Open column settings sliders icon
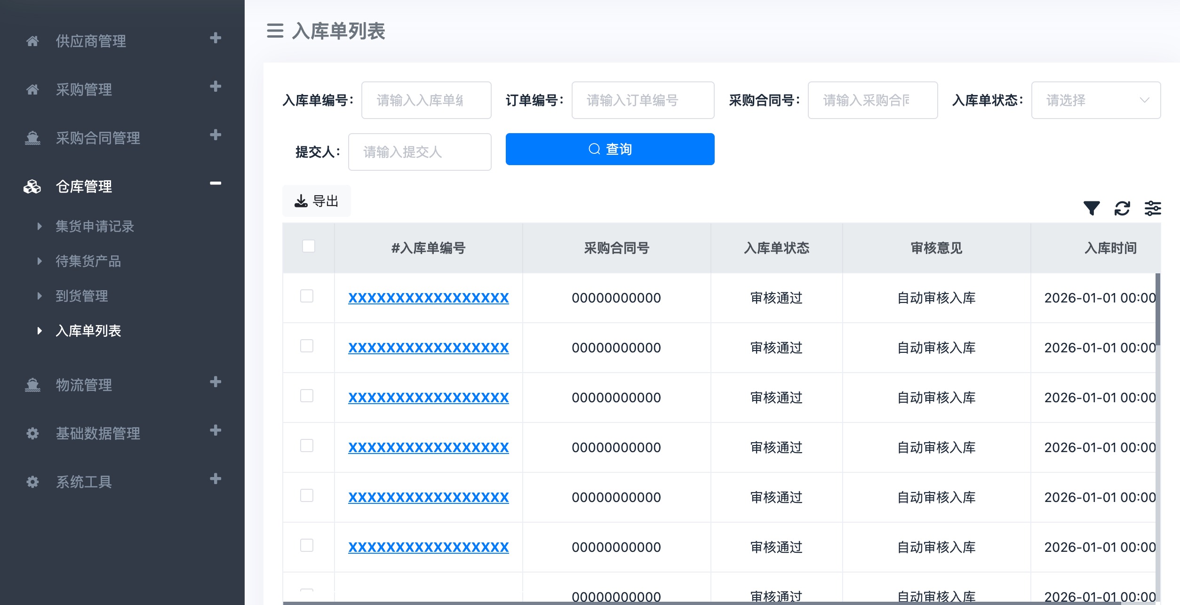The width and height of the screenshot is (1180, 605). (1153, 208)
